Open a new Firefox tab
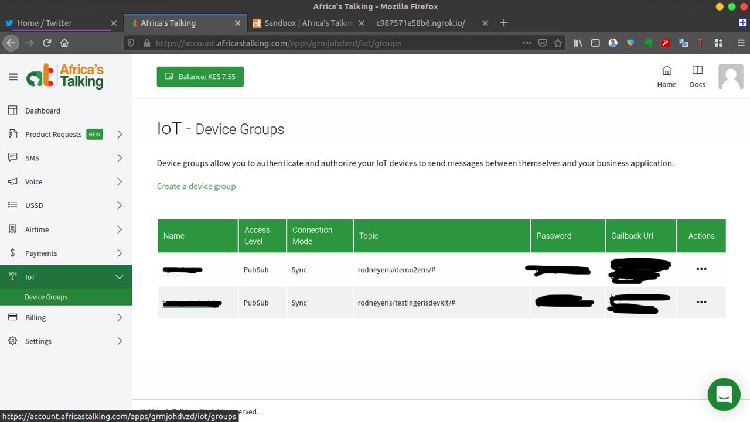 pos(504,23)
